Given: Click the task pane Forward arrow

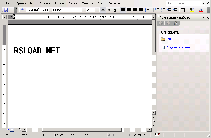Looking at the screenshot, I should coord(168,23).
